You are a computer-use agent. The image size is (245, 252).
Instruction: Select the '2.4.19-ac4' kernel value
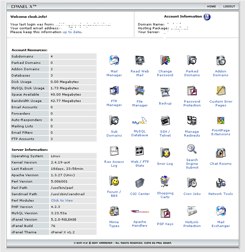(60, 162)
